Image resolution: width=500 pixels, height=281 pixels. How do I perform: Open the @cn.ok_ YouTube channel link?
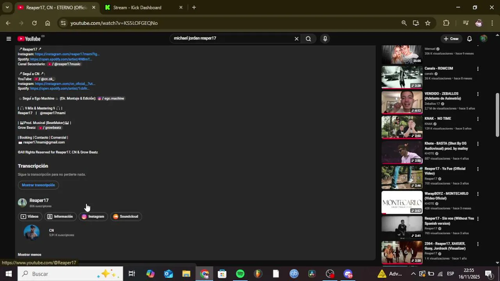[x=44, y=79]
